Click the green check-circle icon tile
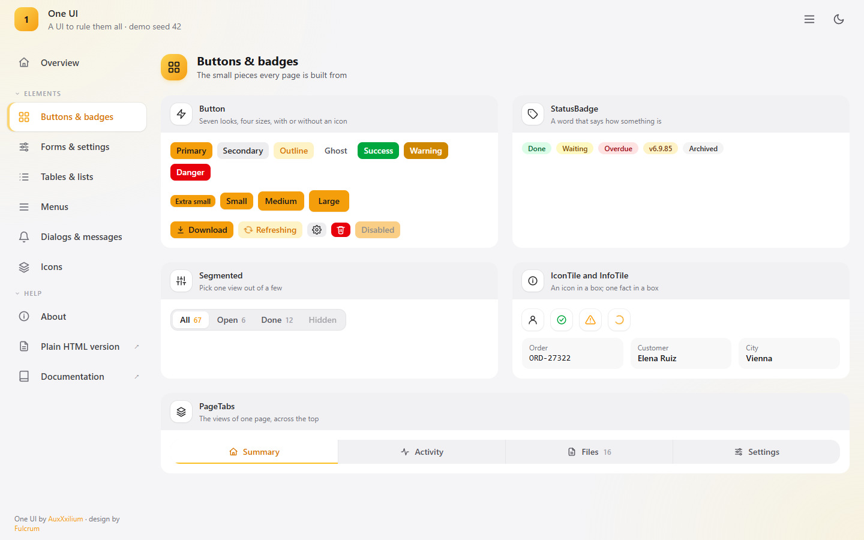The image size is (864, 540). 562,320
